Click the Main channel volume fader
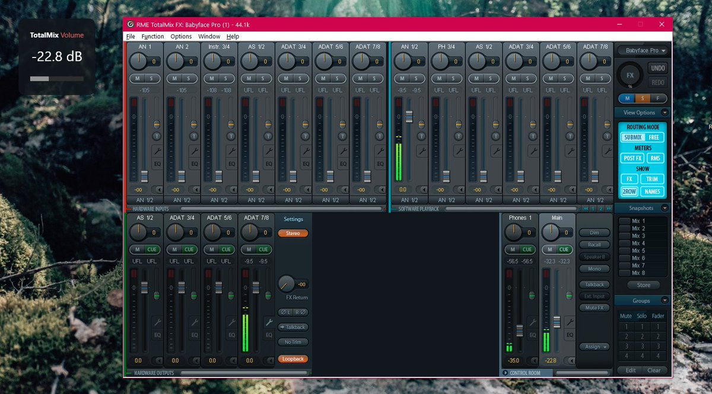 click(557, 322)
